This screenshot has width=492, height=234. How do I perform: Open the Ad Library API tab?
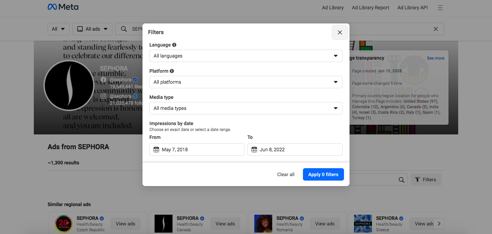(412, 8)
